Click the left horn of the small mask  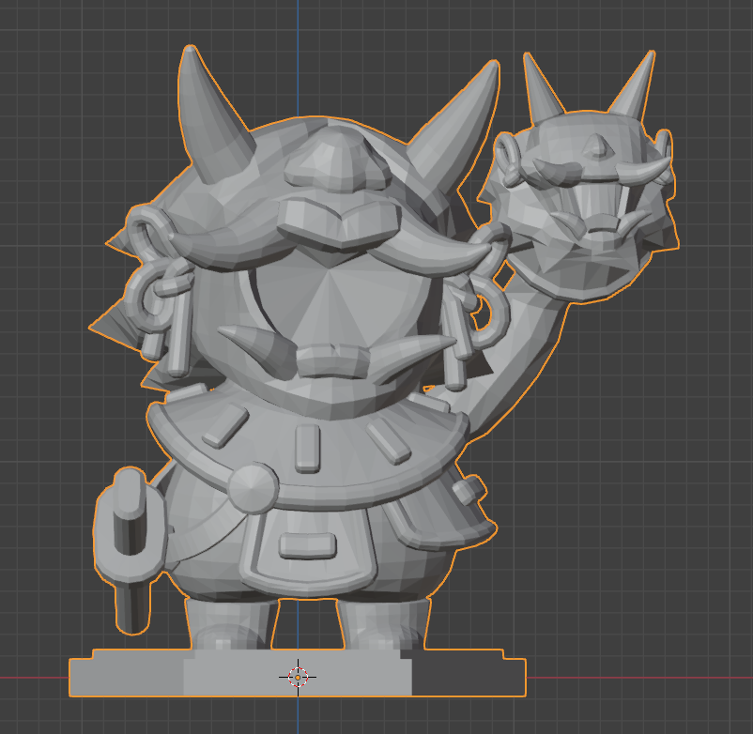(542, 91)
